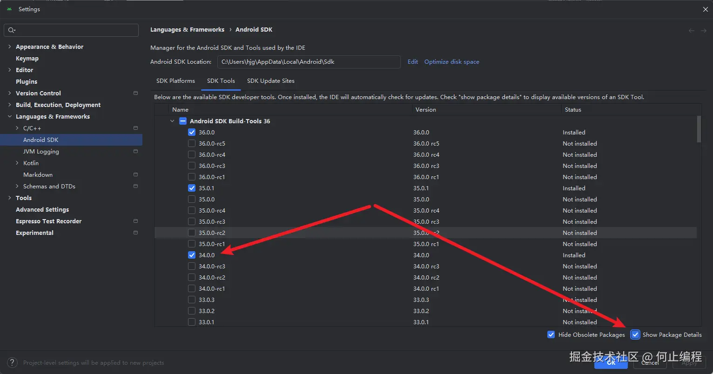The image size is (713, 374).
Task: Click the Android logo in the title bar
Action: tap(9, 9)
